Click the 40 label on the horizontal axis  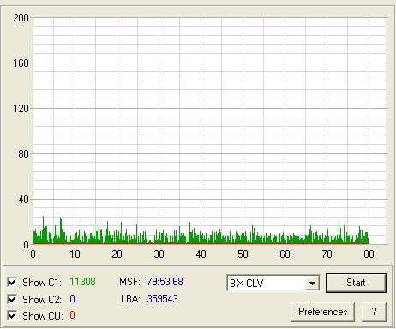pos(201,254)
